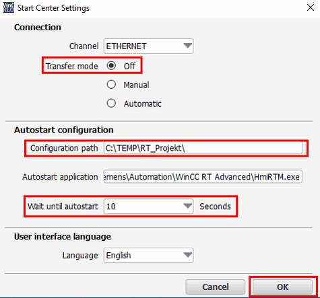Click the Start Center Settings title text
This screenshot has width=320, height=298.
pyautogui.click(x=53, y=8)
